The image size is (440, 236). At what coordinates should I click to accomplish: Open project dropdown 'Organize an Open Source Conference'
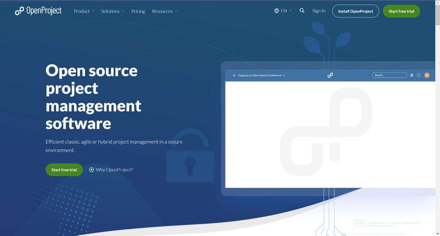click(261, 75)
